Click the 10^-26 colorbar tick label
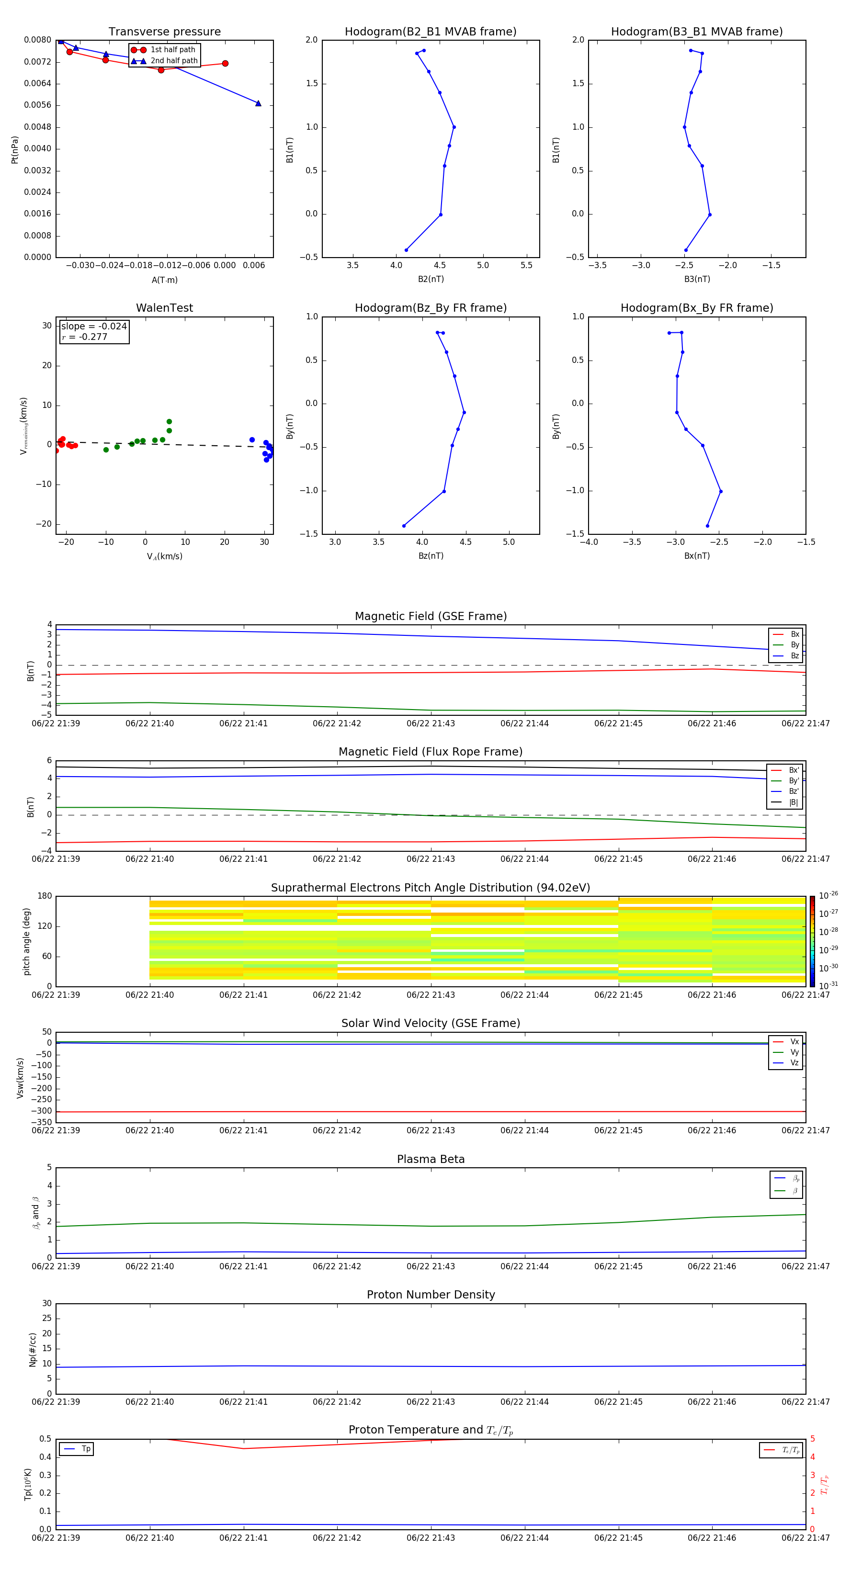Screen dimensions: 862x1580 coord(828,895)
